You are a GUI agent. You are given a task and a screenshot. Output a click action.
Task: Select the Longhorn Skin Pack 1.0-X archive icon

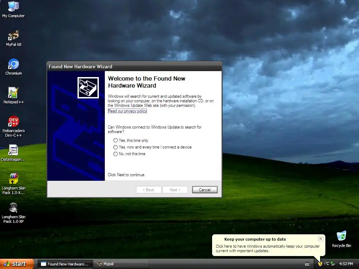click(x=14, y=184)
